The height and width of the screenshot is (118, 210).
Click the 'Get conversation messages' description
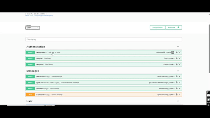click(70, 83)
